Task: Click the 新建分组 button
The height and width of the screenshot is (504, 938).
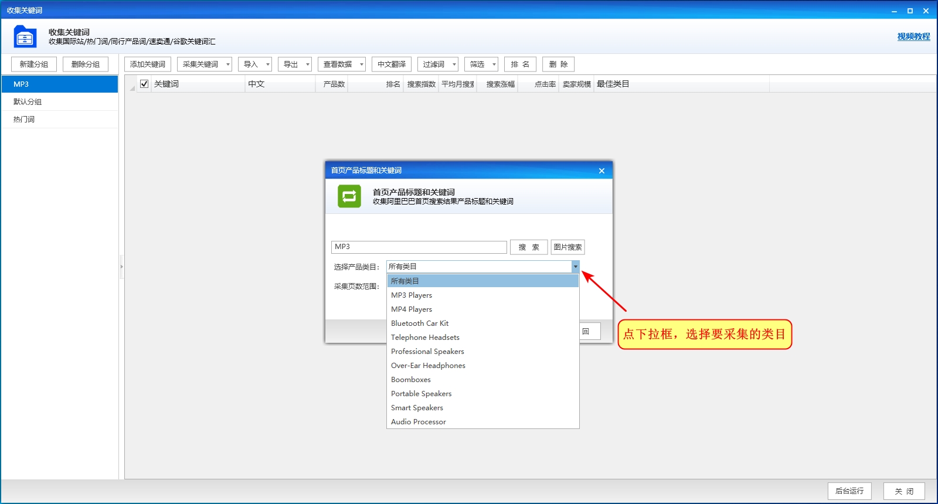Action: [34, 64]
